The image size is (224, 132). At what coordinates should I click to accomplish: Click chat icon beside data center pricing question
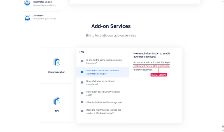click(x=82, y=62)
